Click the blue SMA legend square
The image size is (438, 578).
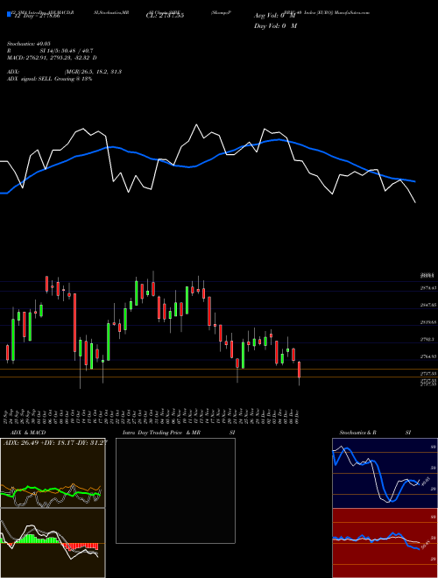(9, 15)
